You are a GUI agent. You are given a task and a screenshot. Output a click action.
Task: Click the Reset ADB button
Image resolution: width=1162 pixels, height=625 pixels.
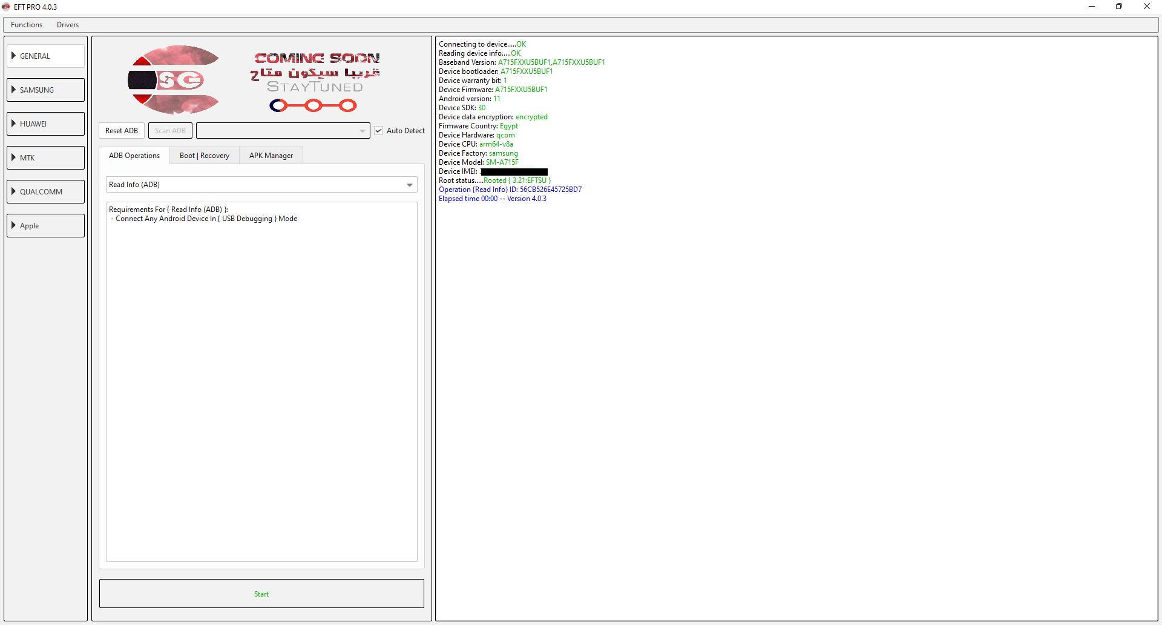pos(122,131)
